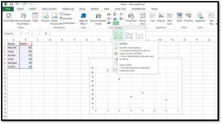Open the Screenshot dropdown
This screenshot has width=222, height=124.
pyautogui.click(x=68, y=23)
